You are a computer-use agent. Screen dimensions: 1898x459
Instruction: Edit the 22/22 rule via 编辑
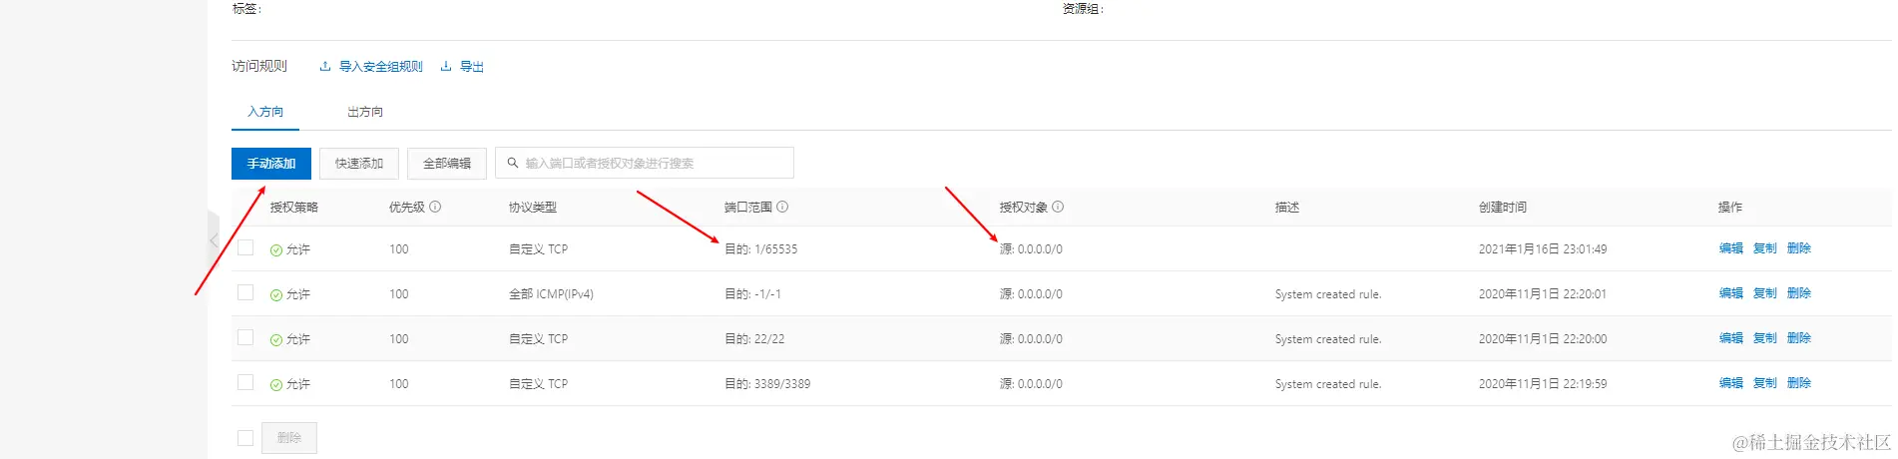[x=1731, y=338]
